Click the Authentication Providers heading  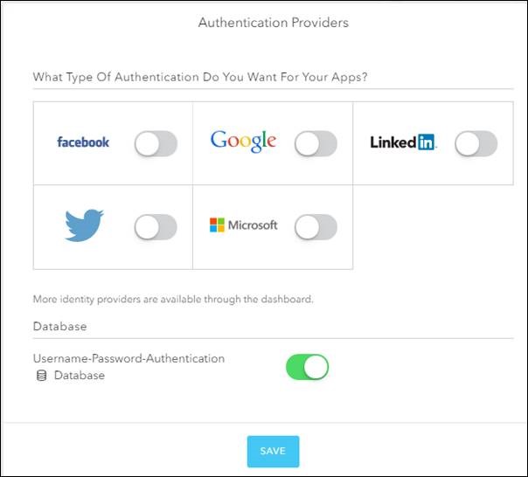point(273,23)
